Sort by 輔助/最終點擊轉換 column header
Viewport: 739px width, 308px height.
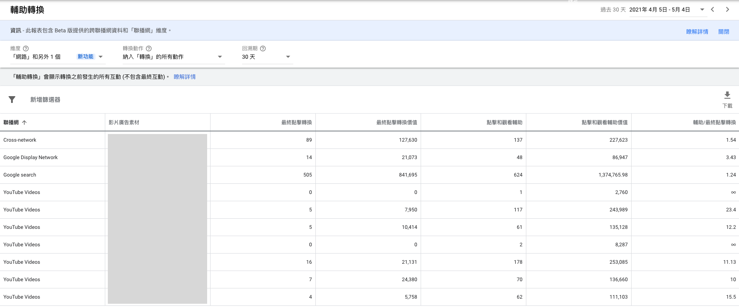point(714,123)
